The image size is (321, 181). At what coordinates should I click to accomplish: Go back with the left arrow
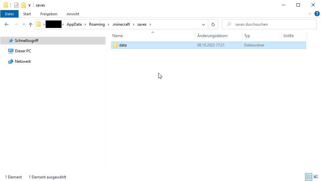7,24
